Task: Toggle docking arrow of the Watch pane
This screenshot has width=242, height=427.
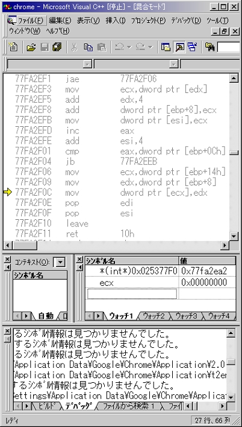Action: click(x=79, y=268)
